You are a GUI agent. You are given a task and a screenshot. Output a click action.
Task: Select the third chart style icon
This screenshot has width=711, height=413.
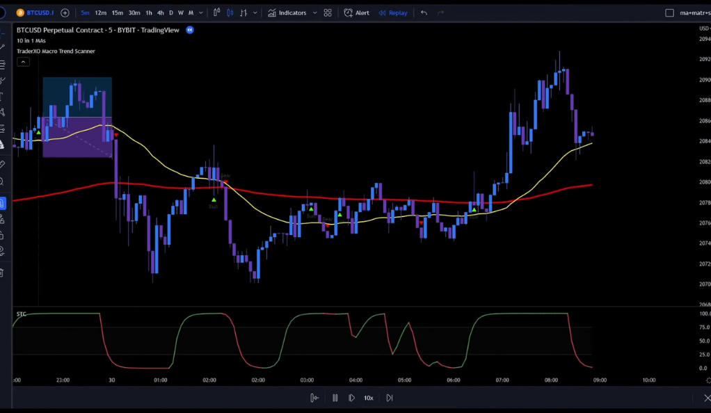(243, 13)
